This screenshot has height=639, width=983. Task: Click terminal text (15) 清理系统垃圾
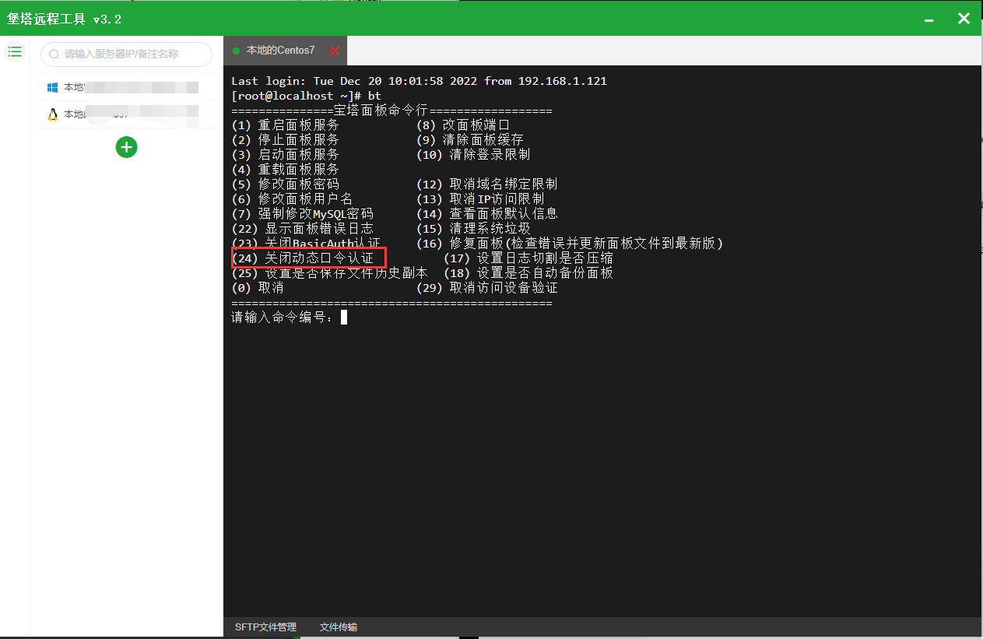click(473, 229)
